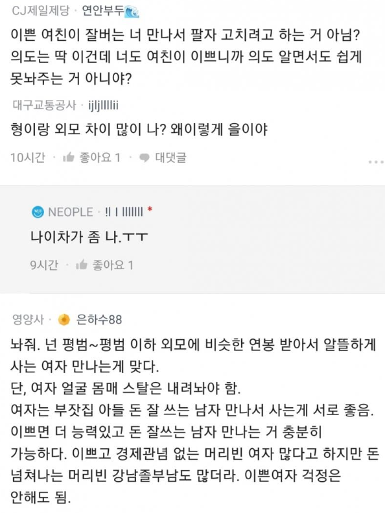Screen dimensions: 385x513
Task: Open the 연안부두 user profile
Action: pos(102,11)
